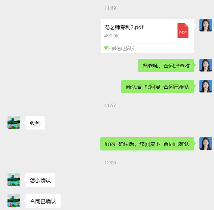The image size is (214, 210).
Task: Select the 收到 message bubble
Action: click(35, 123)
